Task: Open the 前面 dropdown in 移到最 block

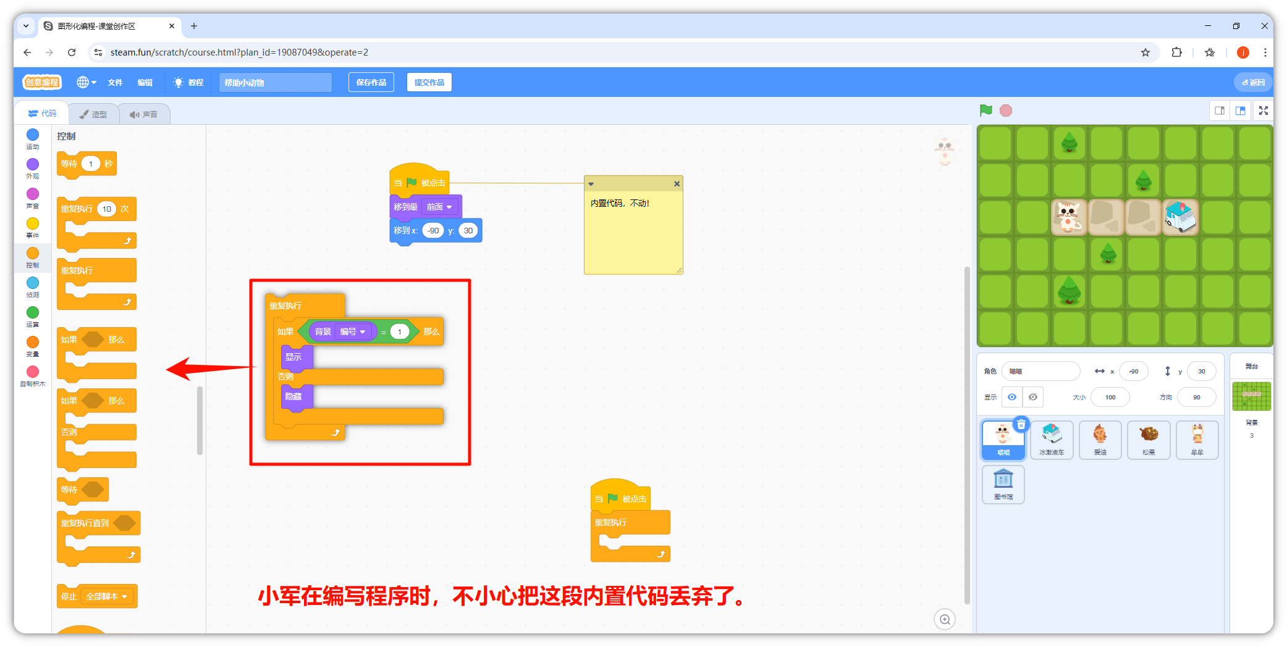Action: point(439,207)
